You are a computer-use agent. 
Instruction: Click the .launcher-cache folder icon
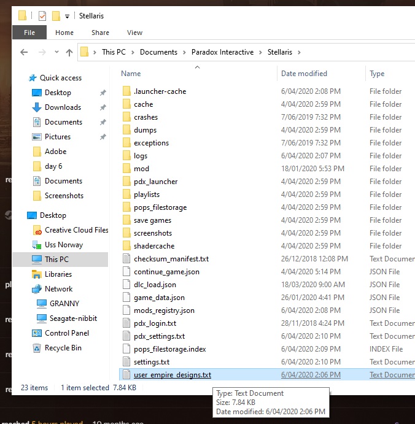coord(126,91)
